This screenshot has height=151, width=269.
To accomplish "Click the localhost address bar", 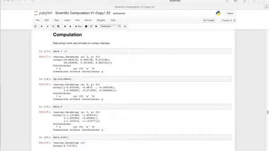I will 175,1.
